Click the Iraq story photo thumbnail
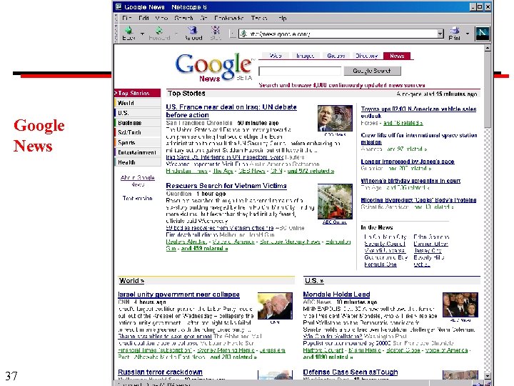The width and height of the screenshot is (514, 386). tap(335, 118)
